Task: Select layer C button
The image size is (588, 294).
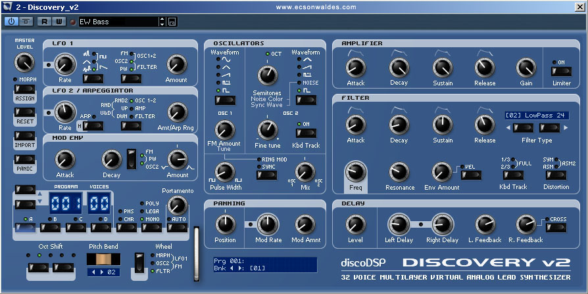Action: pyautogui.click(x=76, y=228)
